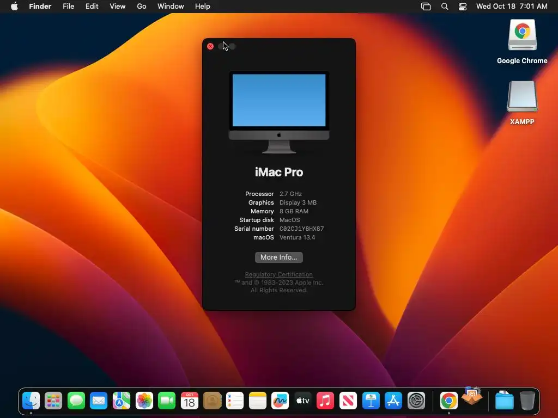Viewport: 558px width, 418px height.
Task: Open Launchpad in the Dock
Action: click(x=53, y=401)
